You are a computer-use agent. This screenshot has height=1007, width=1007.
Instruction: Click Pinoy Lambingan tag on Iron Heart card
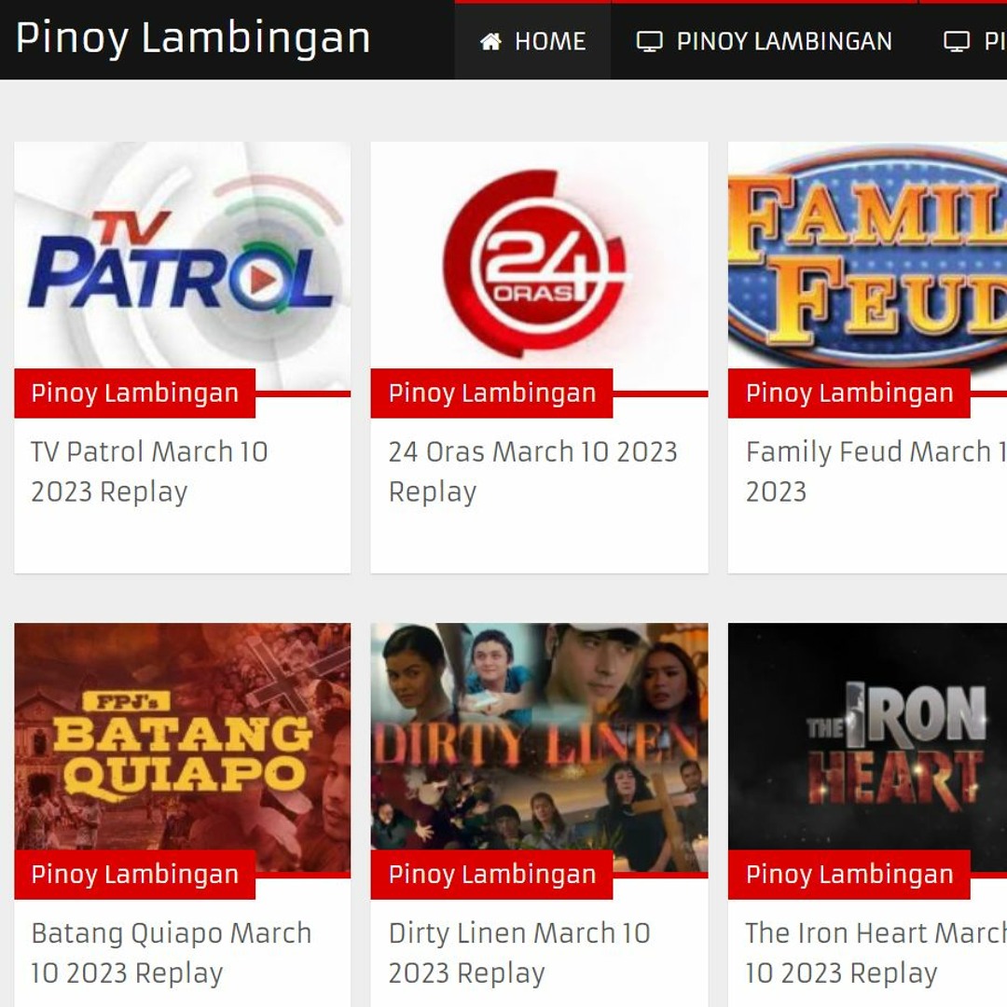(849, 875)
